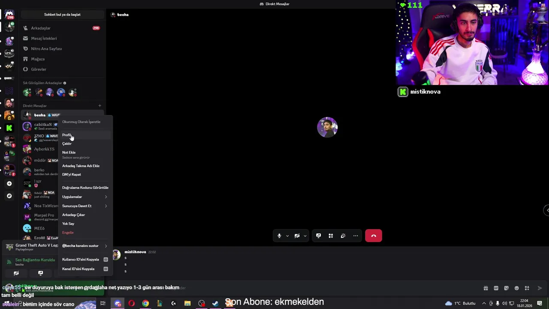Mute the microphone in the call bar

point(279,236)
